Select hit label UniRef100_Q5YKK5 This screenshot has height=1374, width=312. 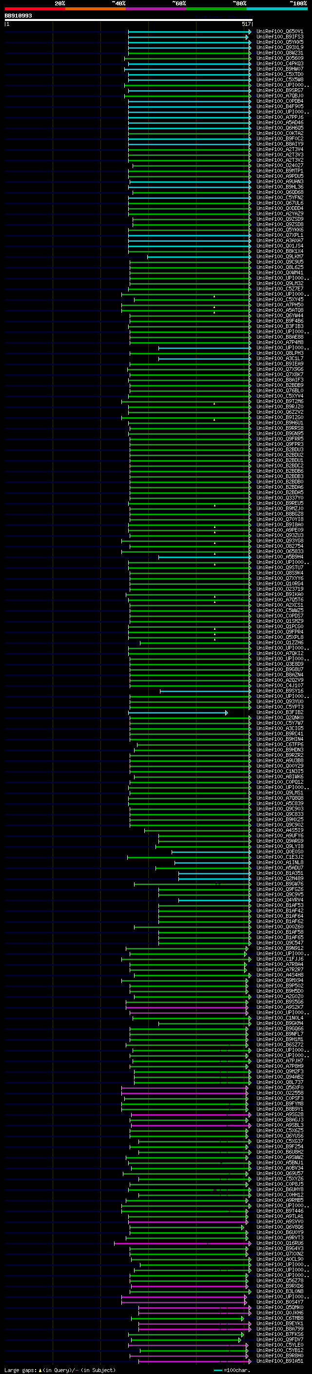tap(279, 42)
